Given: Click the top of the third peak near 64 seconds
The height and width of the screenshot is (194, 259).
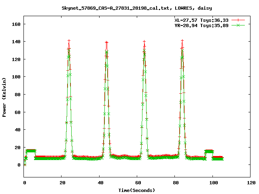Looking at the screenshot, I should click(144, 41).
